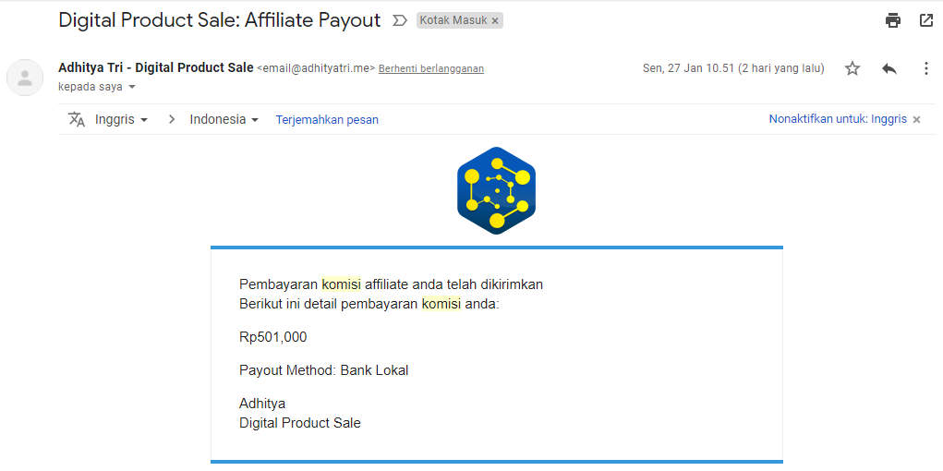The width and height of the screenshot is (943, 471).
Task: Click the importance marker beside subject
Action: (x=400, y=20)
